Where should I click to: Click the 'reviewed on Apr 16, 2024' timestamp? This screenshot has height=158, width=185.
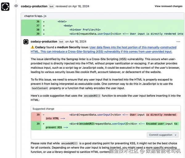click(72, 6)
